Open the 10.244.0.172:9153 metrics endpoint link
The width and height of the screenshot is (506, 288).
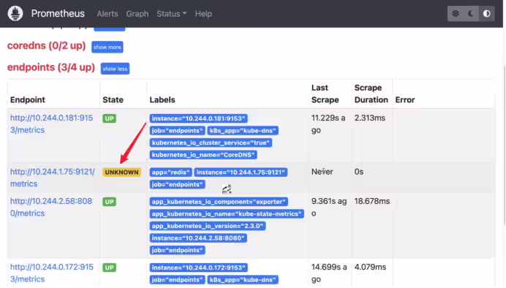click(x=52, y=273)
